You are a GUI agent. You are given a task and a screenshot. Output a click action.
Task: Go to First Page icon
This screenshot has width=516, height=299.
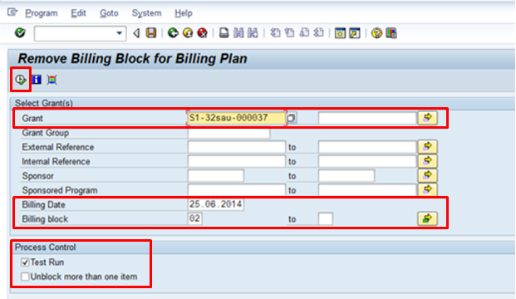pos(275,33)
